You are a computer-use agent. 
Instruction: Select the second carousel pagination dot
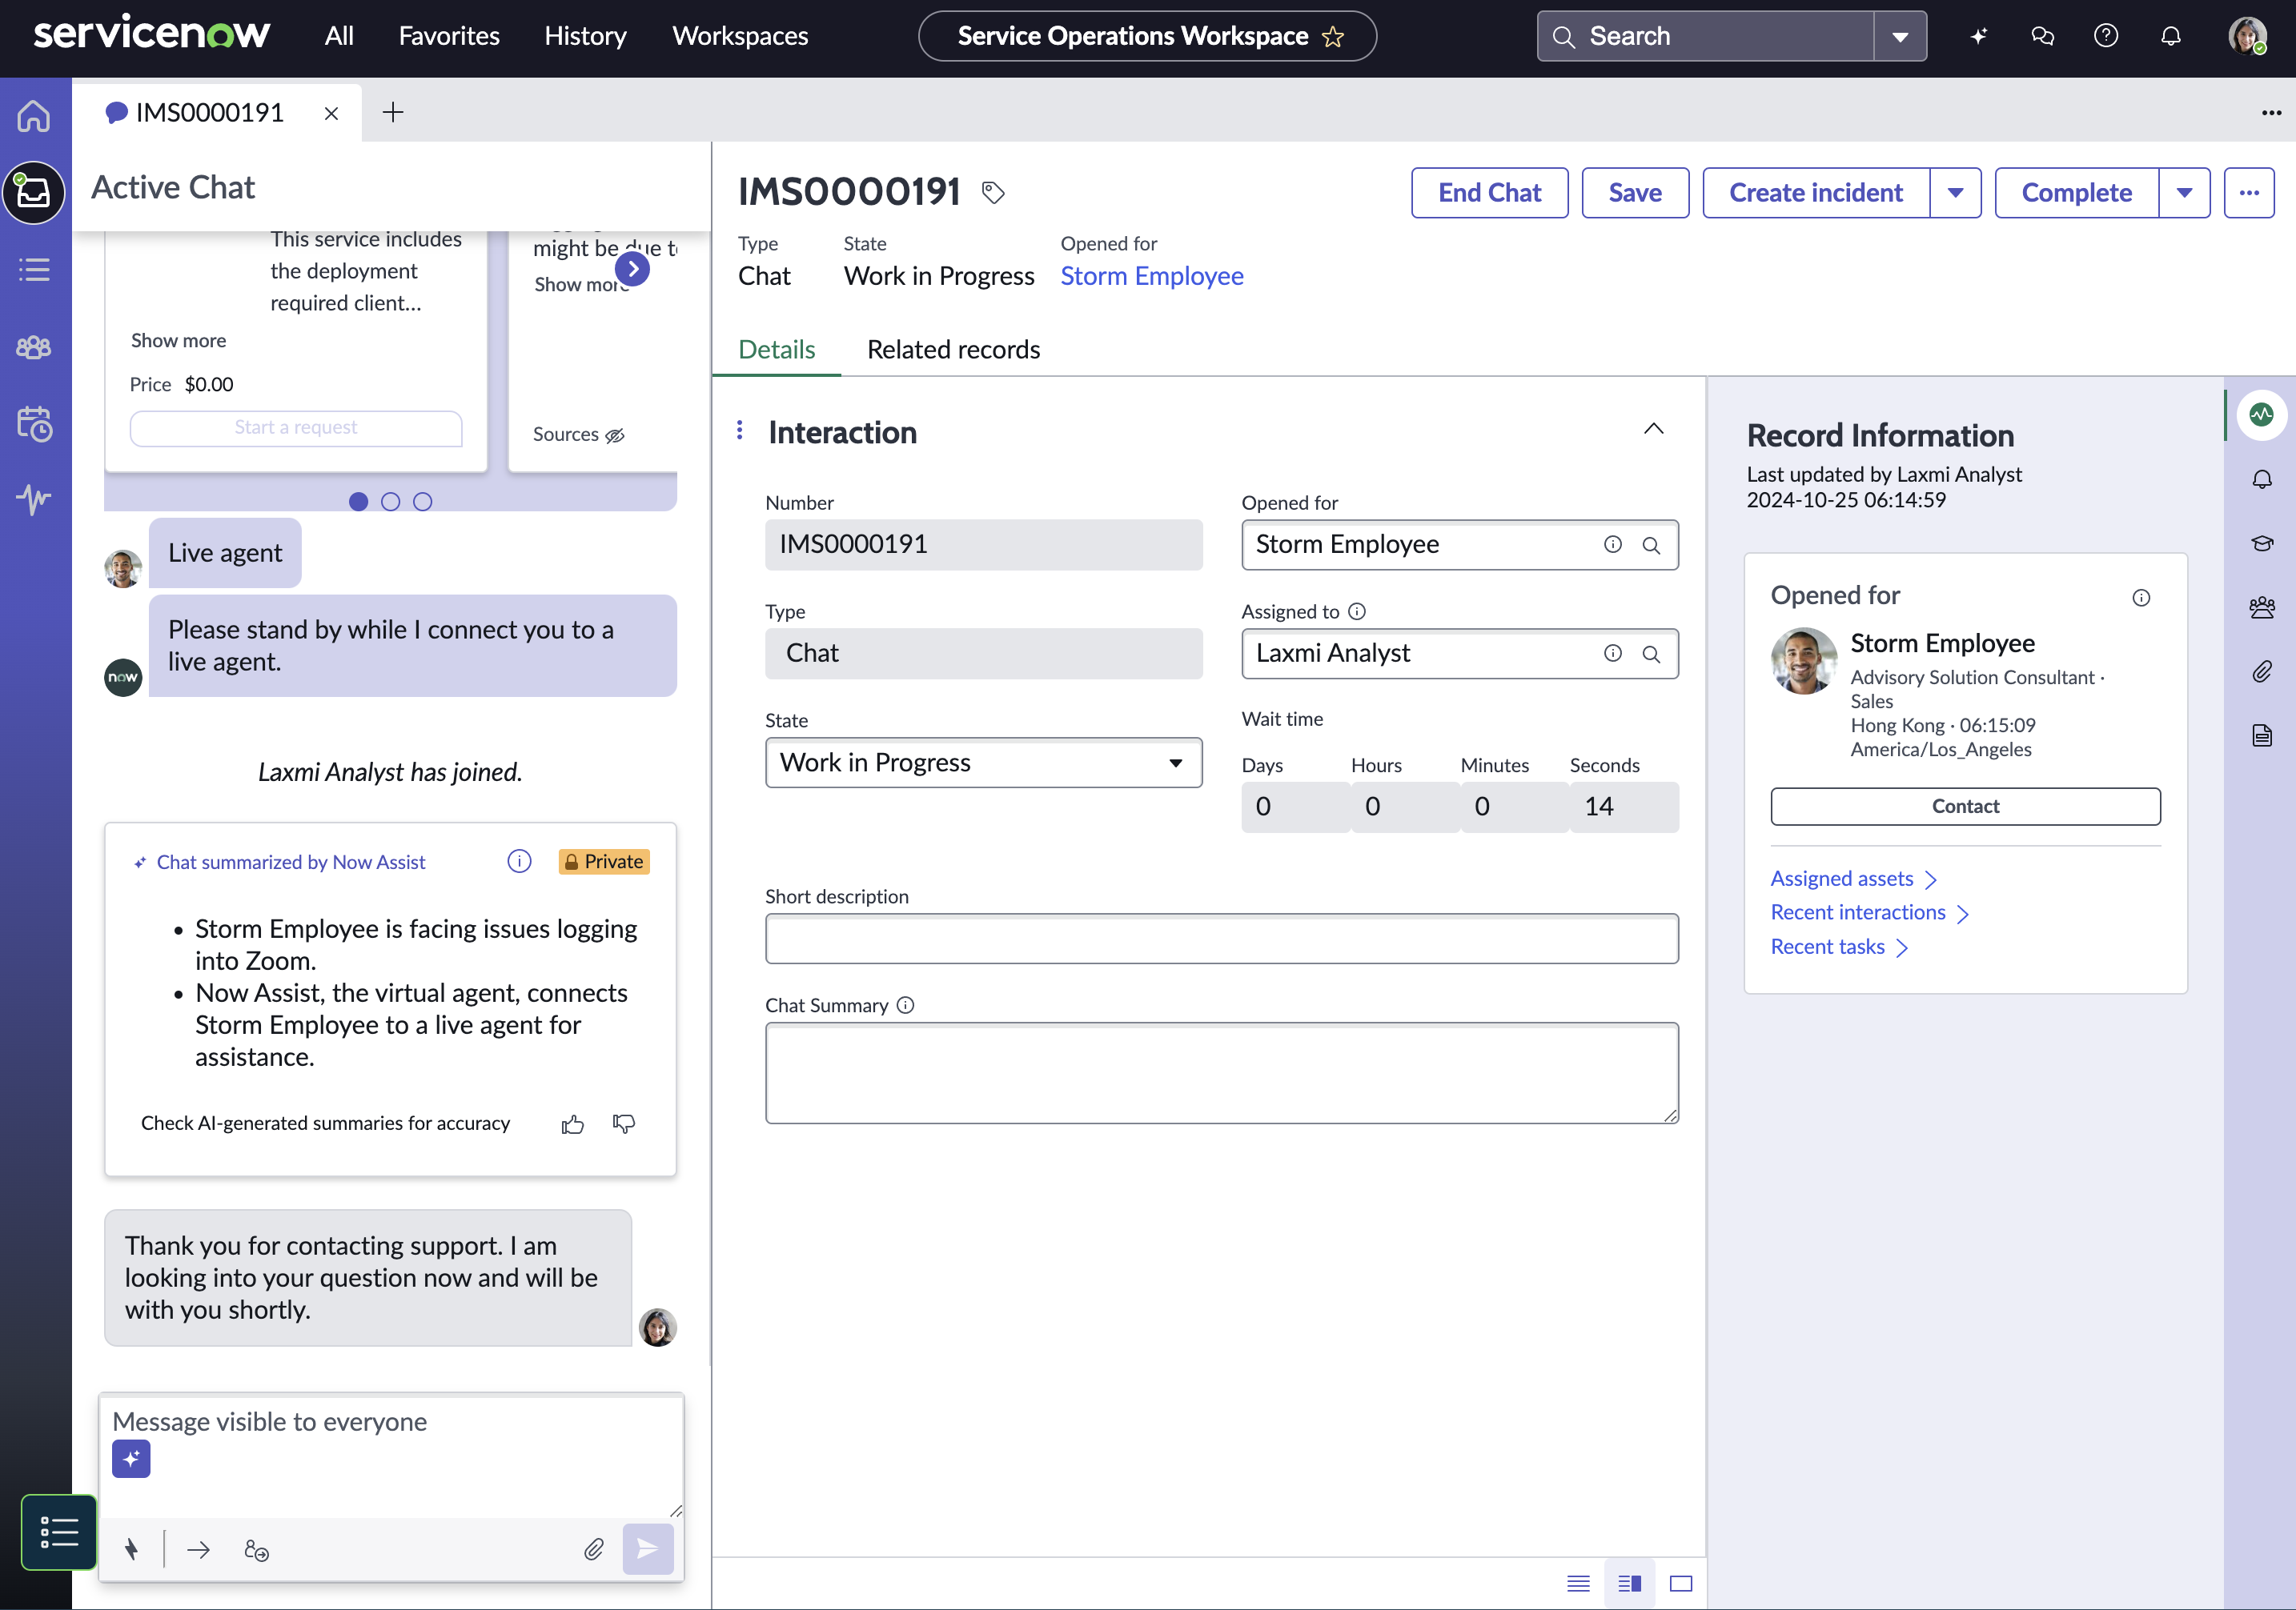click(390, 501)
